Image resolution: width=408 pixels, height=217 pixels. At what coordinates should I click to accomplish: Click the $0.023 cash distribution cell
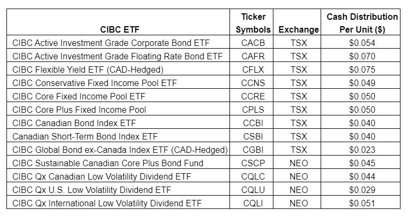(x=362, y=150)
